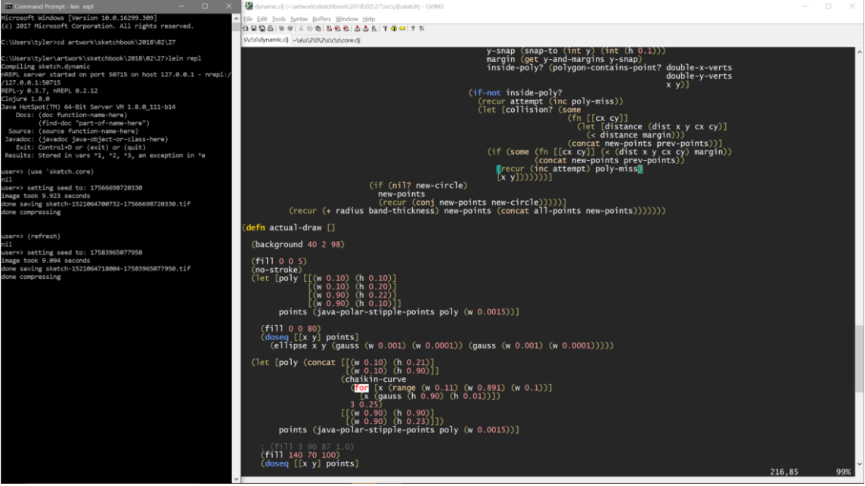865x486 pixels.
Task: Click the '(no-stroke)' line
Action: coord(277,270)
